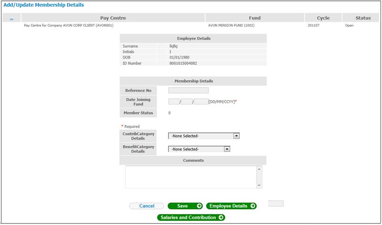Click arrow icon on Employee Details button
Screen dimensions: 382x225
253,206
